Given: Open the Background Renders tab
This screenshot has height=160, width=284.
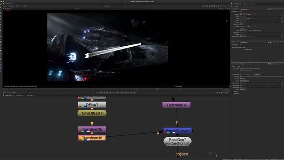Looking at the screenshot, I should (x=248, y=4).
